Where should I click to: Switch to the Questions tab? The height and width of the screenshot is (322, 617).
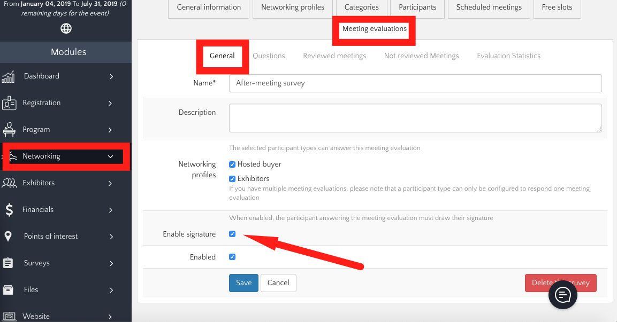pyautogui.click(x=269, y=56)
